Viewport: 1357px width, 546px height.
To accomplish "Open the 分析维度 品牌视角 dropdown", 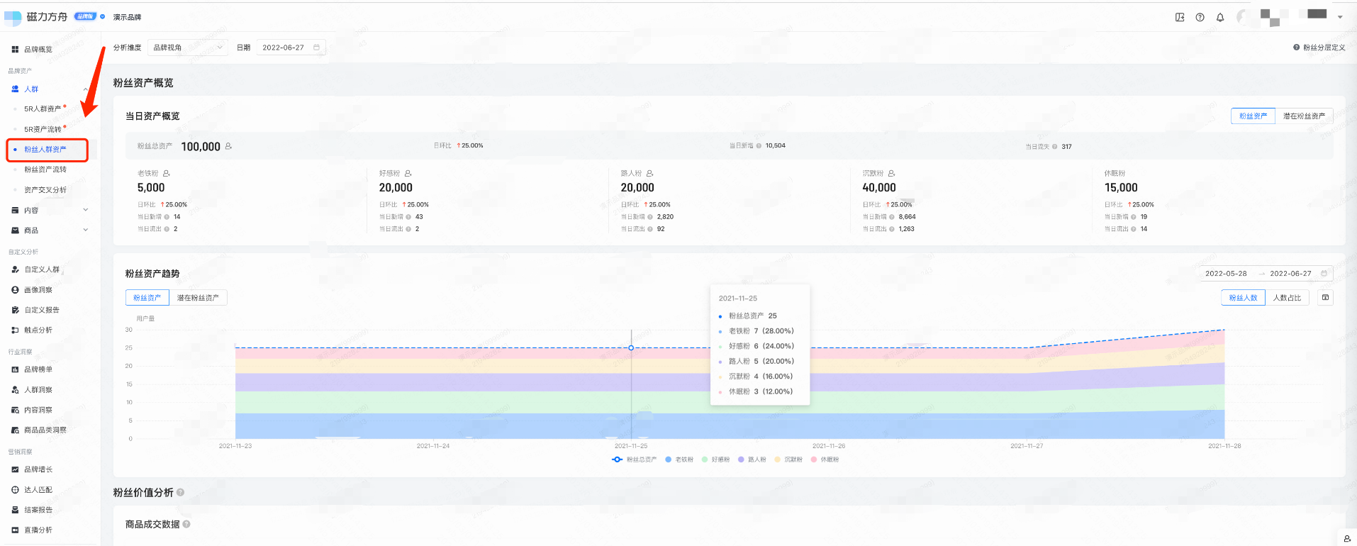I will tap(188, 48).
